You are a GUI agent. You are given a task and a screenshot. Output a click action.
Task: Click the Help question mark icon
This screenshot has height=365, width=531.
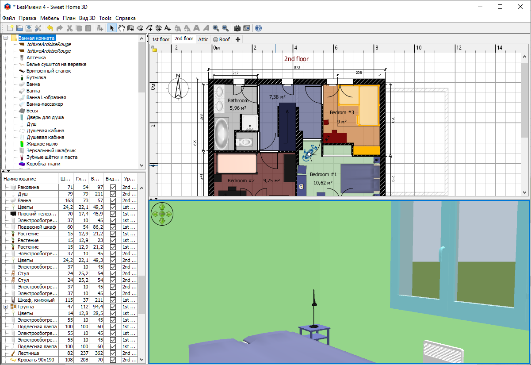point(258,28)
